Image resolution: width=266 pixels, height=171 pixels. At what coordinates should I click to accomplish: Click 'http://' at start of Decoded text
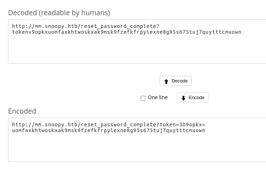(21, 26)
